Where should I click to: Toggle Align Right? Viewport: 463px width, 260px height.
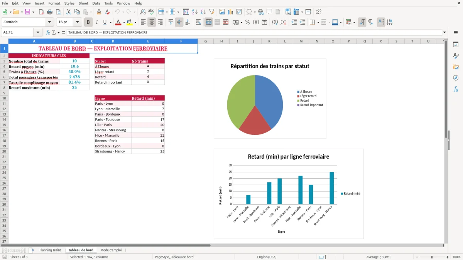click(160, 22)
